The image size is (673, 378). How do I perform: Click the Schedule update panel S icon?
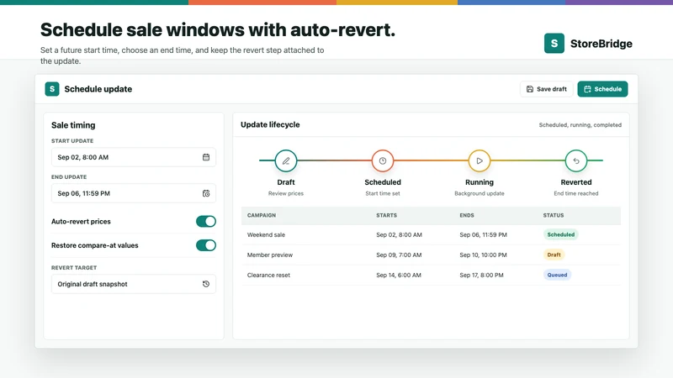(52, 89)
